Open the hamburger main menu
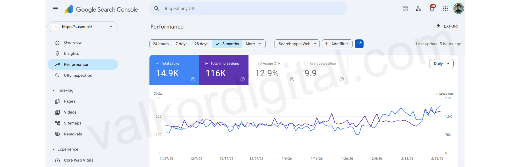510x167 pixels. pos(55,9)
